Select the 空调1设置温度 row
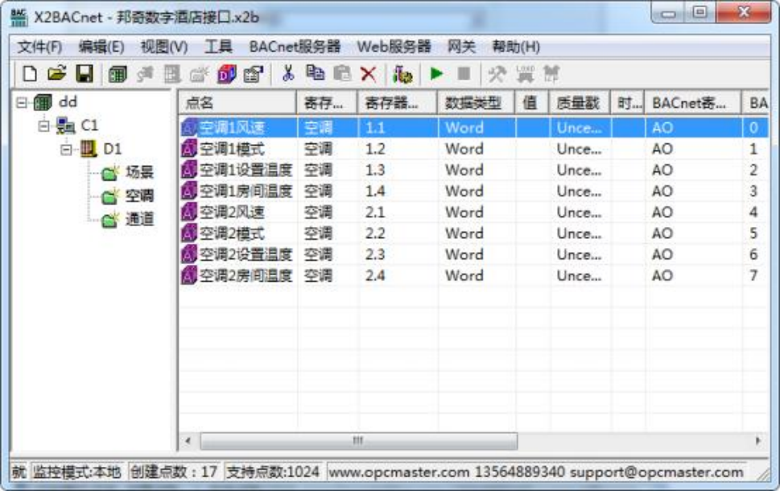780x491 pixels. [x=473, y=170]
